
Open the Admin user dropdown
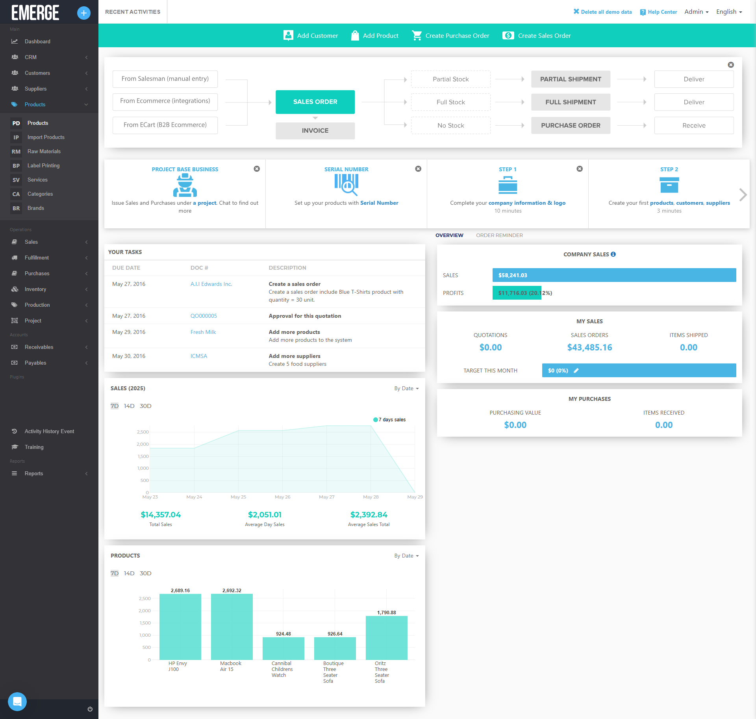[x=696, y=12]
